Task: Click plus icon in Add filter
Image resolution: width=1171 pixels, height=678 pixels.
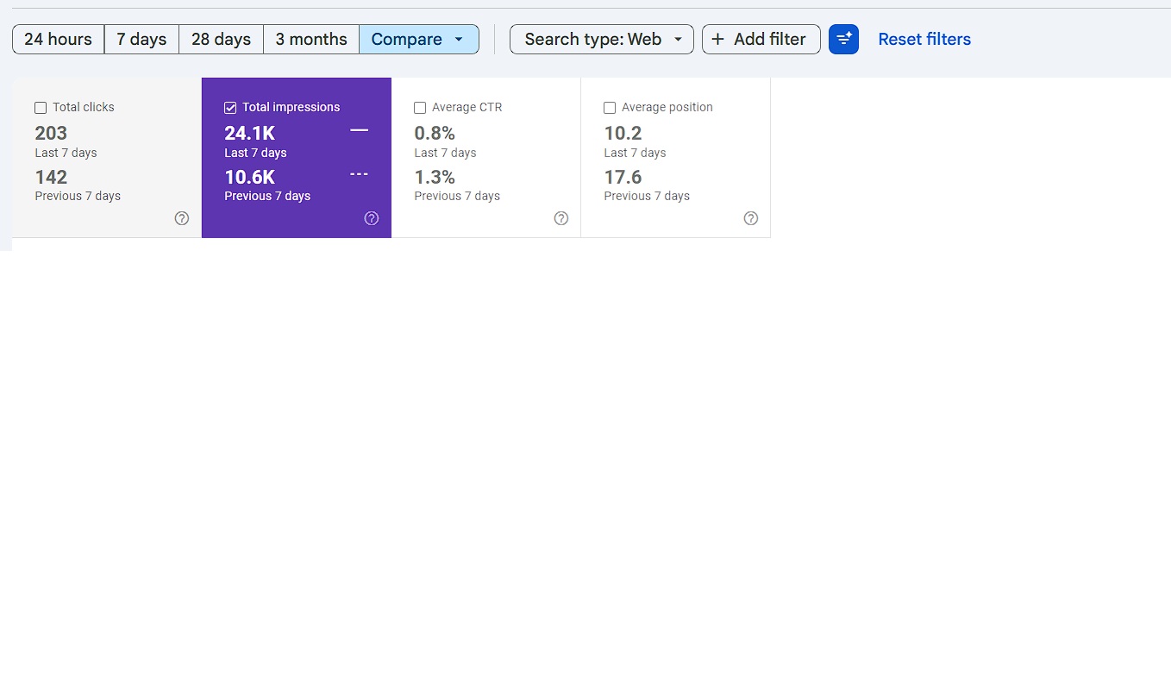Action: click(x=717, y=39)
